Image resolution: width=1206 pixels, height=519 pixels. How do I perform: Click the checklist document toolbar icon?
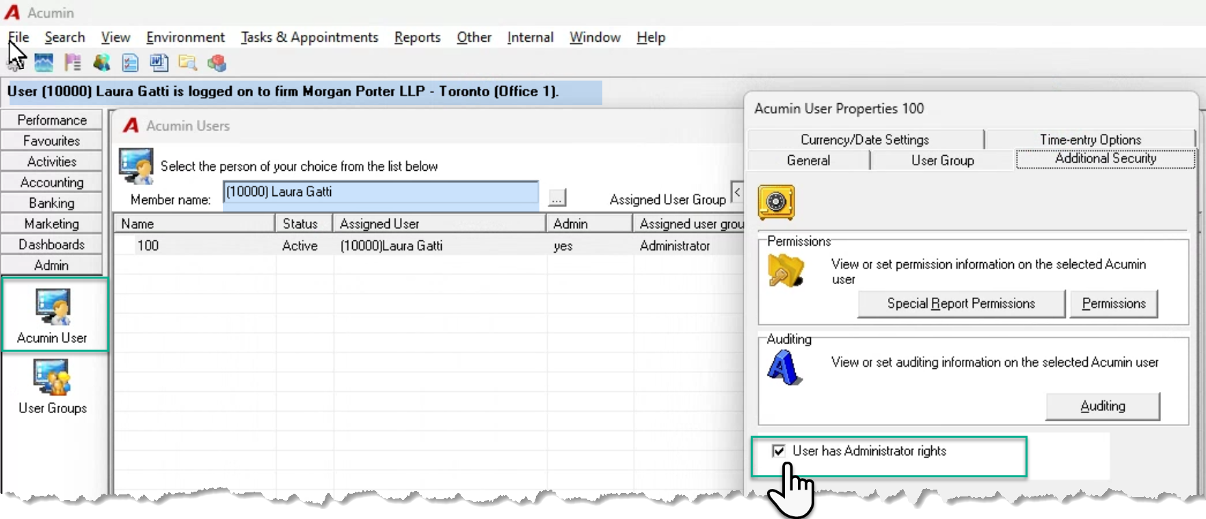click(130, 63)
